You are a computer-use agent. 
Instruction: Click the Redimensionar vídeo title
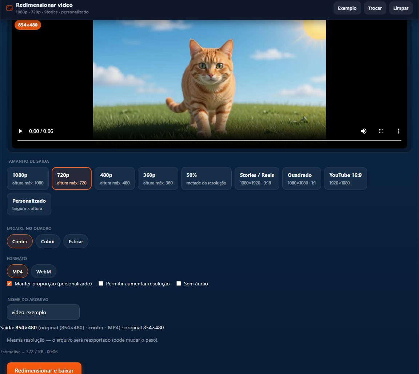pos(44,5)
